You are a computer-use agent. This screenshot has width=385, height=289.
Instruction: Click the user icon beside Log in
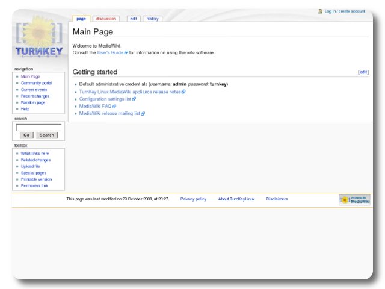pos(321,11)
